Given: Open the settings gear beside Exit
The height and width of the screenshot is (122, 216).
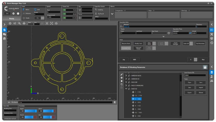Looking at the screenshot, I should (13, 13).
